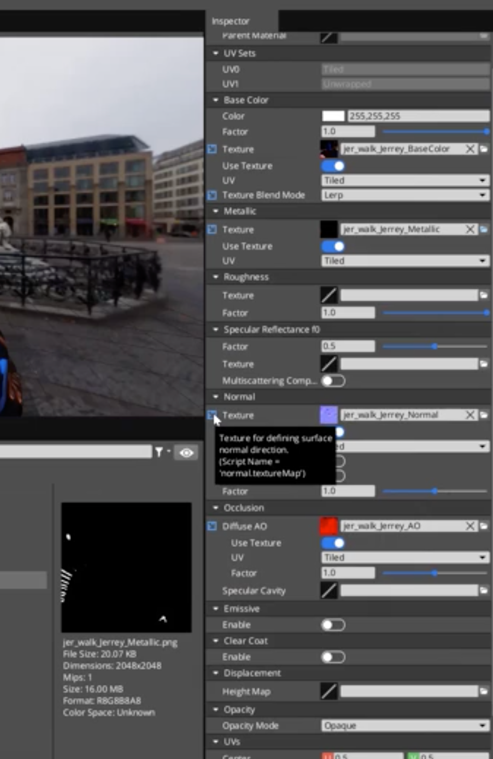The height and width of the screenshot is (759, 493).
Task: Collapse the Metallic section
Action: point(216,211)
